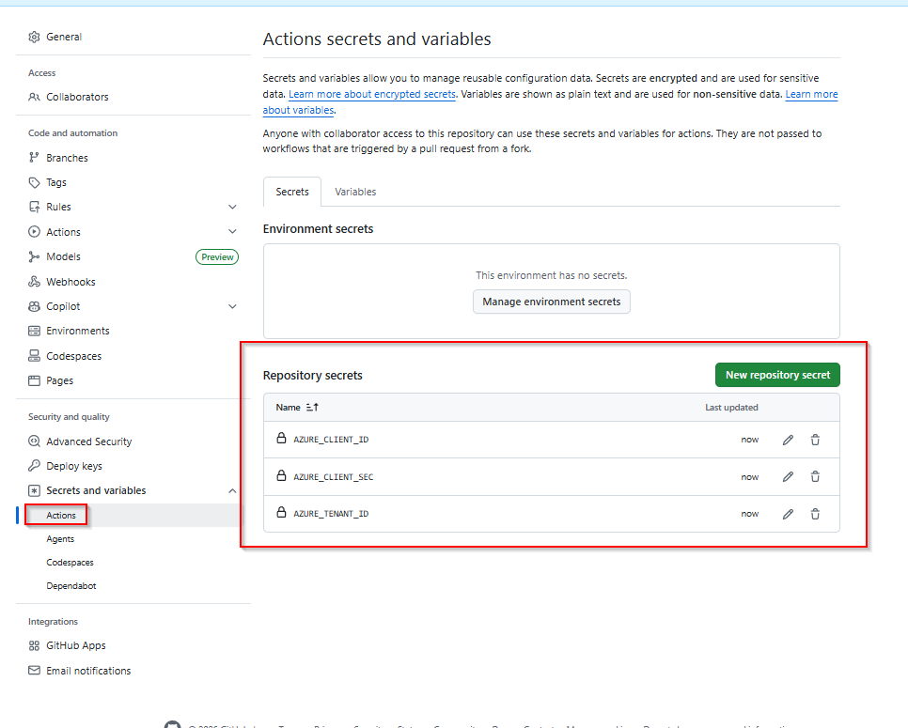Click the Advanced Security shield icon
Screen dimensions: 908x728
pyautogui.click(x=34, y=441)
